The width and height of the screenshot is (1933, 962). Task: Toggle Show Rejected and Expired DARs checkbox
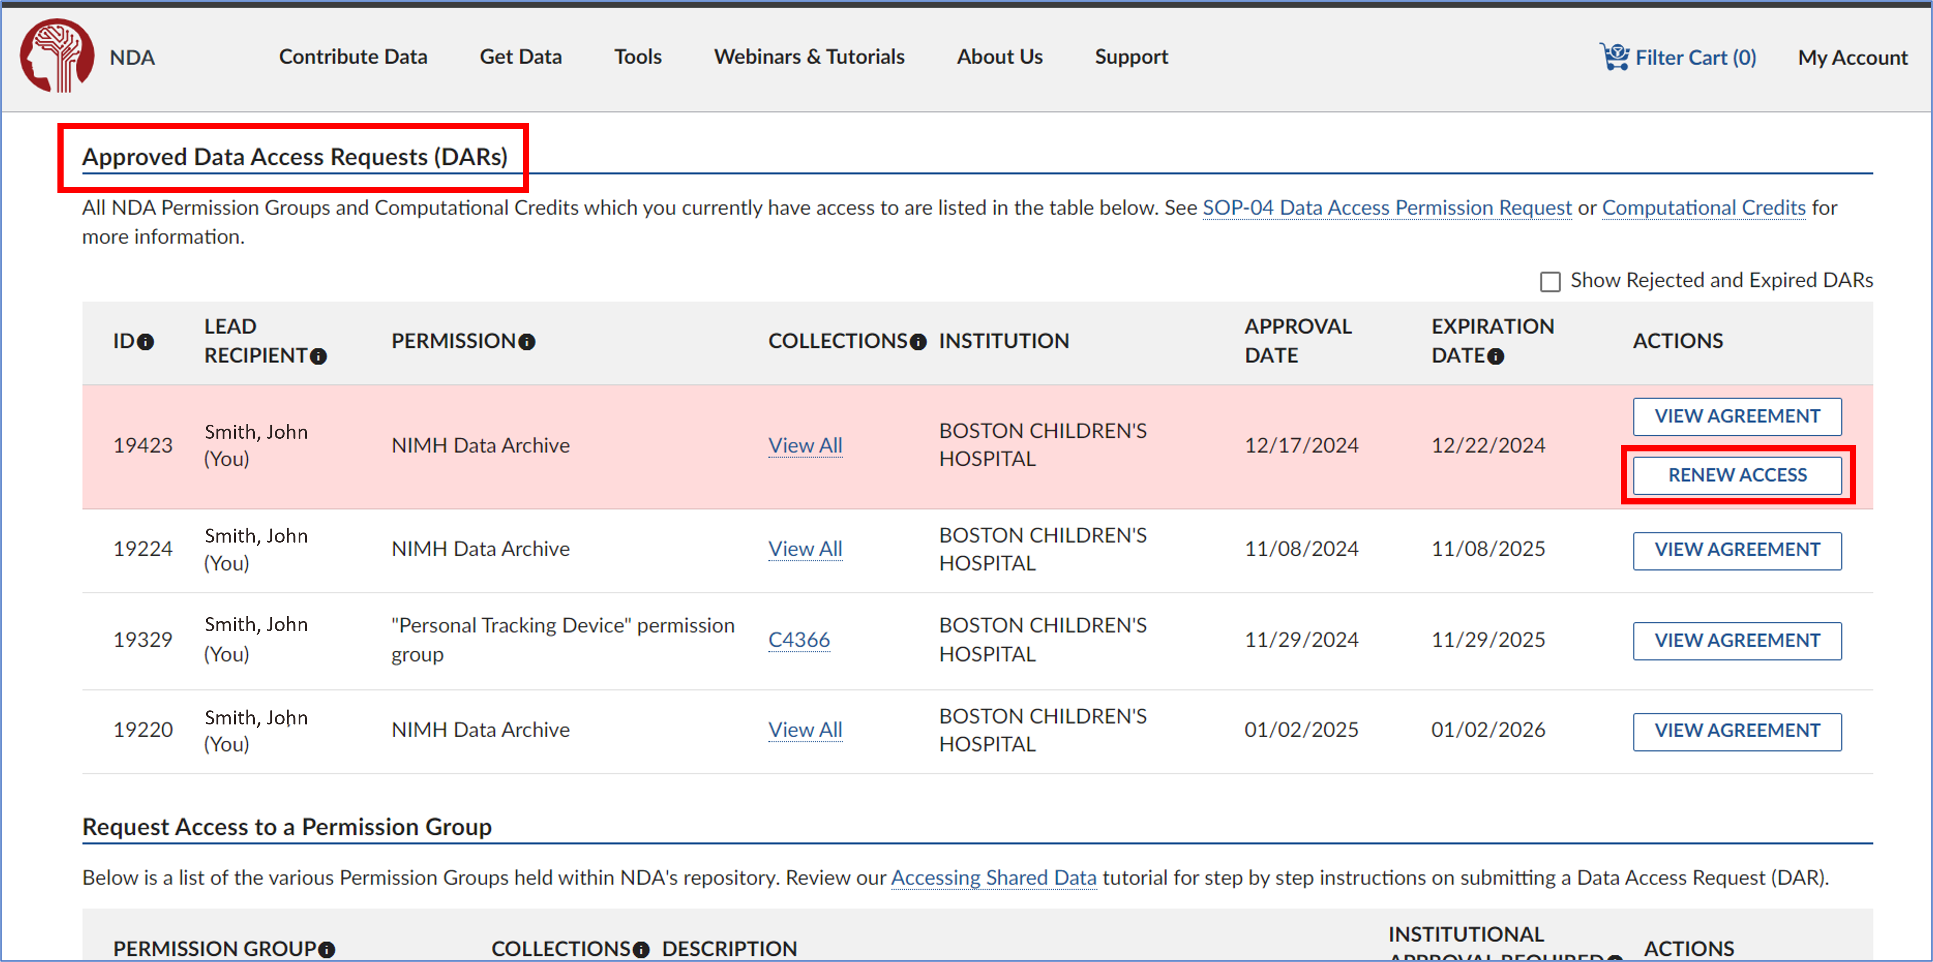pyautogui.click(x=1550, y=281)
